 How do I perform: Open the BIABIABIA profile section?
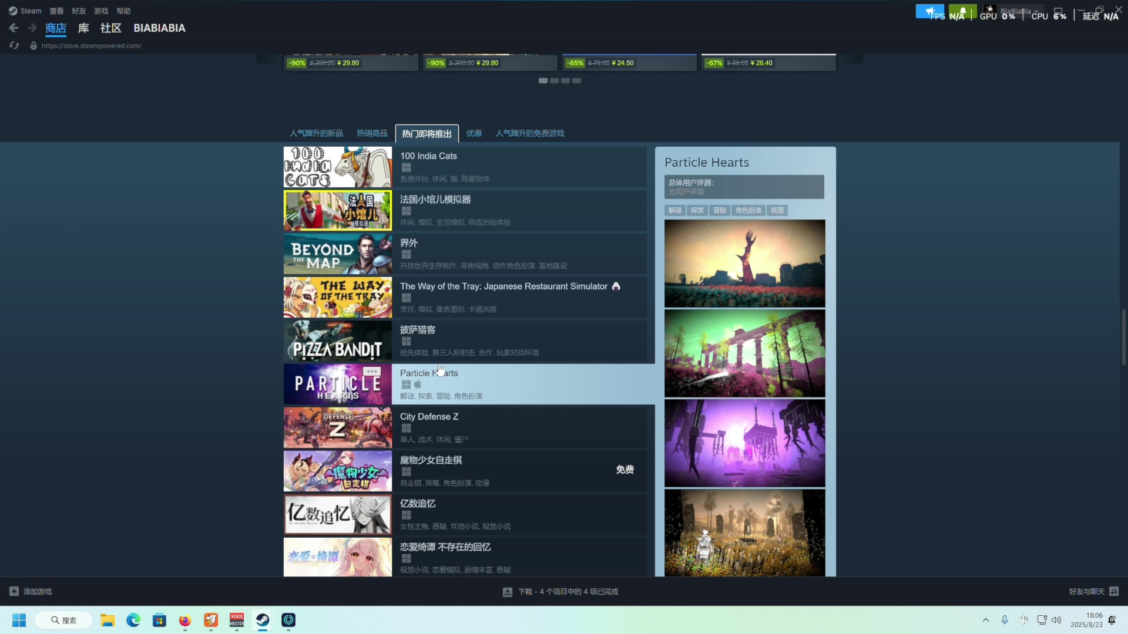(x=159, y=28)
